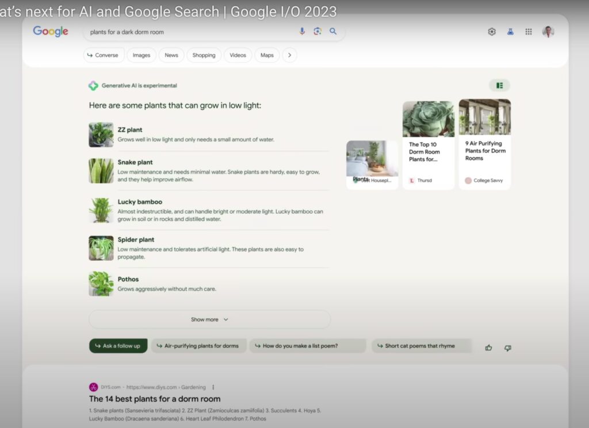Open the Snake plant thumbnail
Screen dimensions: 589x428
(101, 171)
